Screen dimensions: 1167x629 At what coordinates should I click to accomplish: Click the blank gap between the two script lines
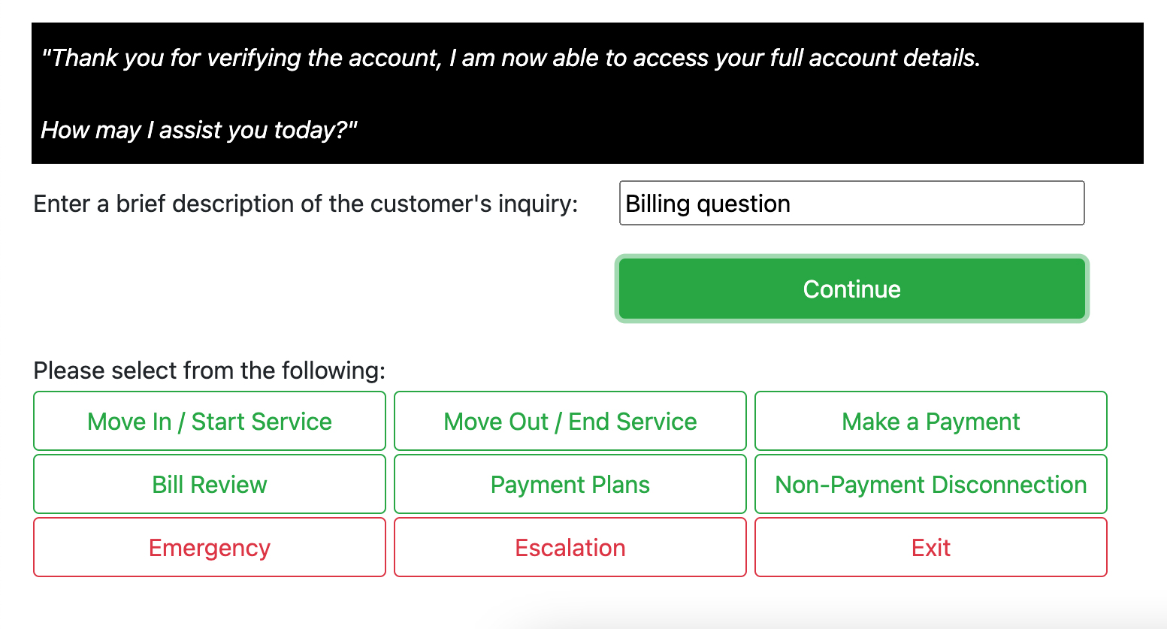[511, 95]
